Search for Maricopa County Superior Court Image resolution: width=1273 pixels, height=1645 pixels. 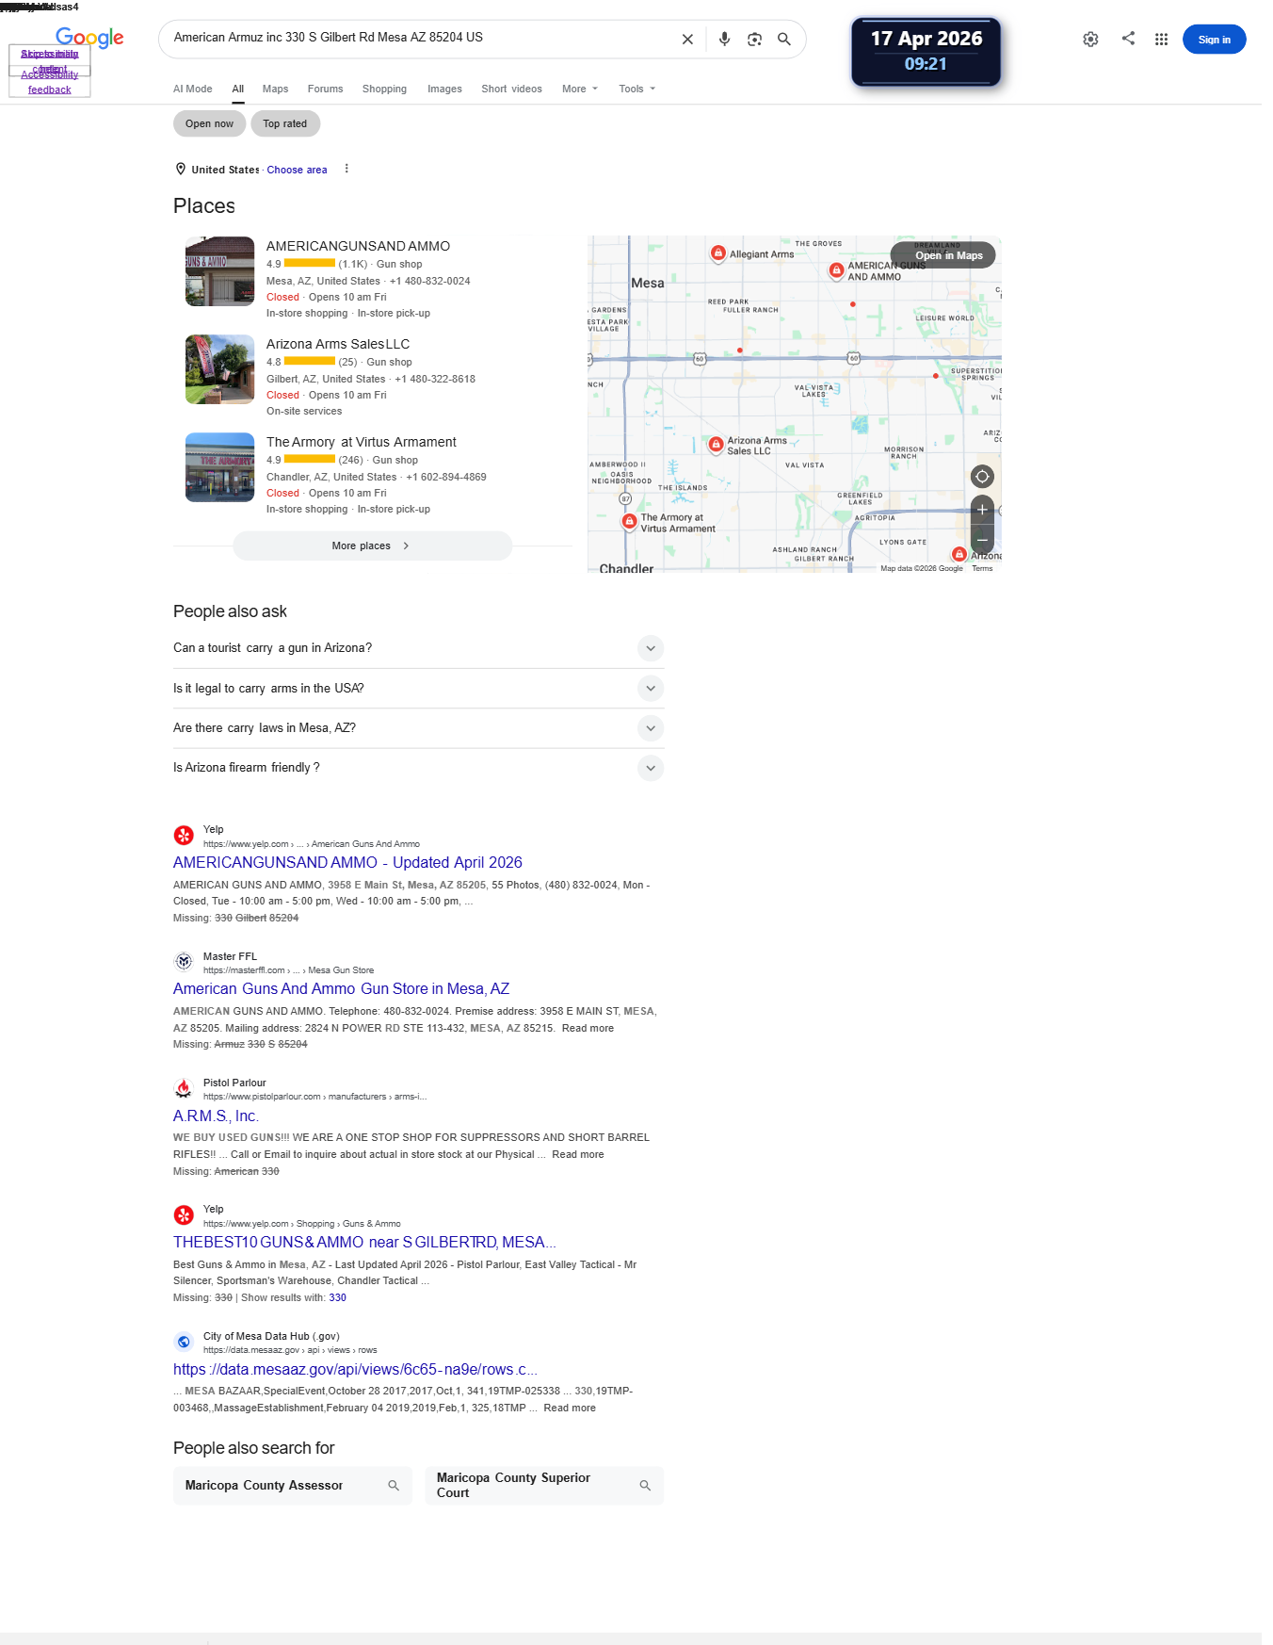click(544, 1486)
